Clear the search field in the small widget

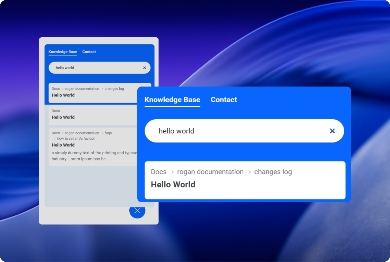145,68
